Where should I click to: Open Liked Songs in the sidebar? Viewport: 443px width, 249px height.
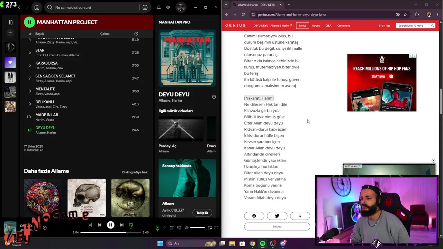pyautogui.click(x=10, y=63)
